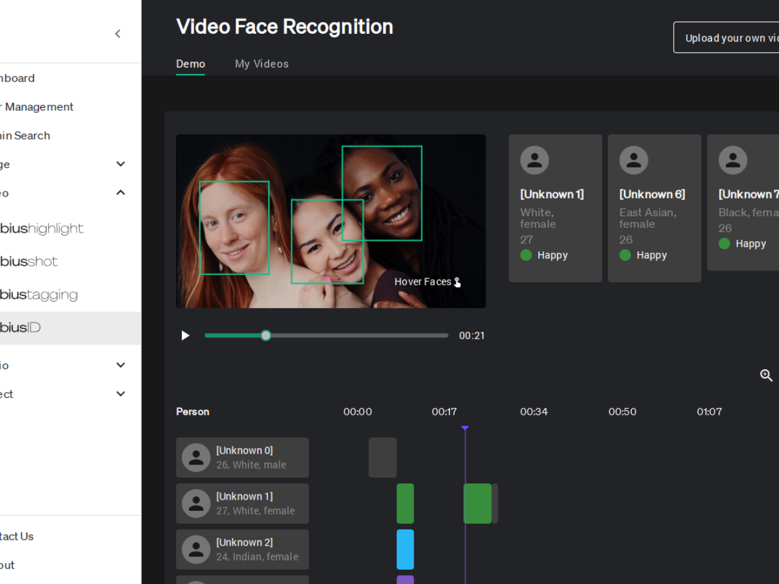Click avatar icon on Unknown 1 card

[534, 160]
